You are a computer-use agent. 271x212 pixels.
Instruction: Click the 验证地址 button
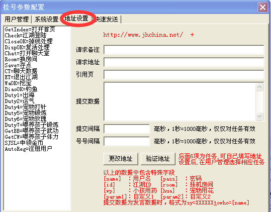coord(158,159)
